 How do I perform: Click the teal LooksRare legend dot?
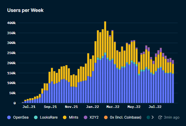[x=35, y=117]
